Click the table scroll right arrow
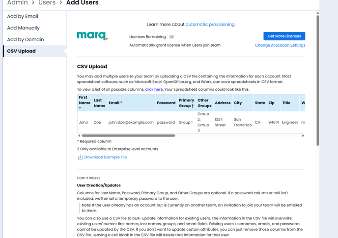 point(303,136)
